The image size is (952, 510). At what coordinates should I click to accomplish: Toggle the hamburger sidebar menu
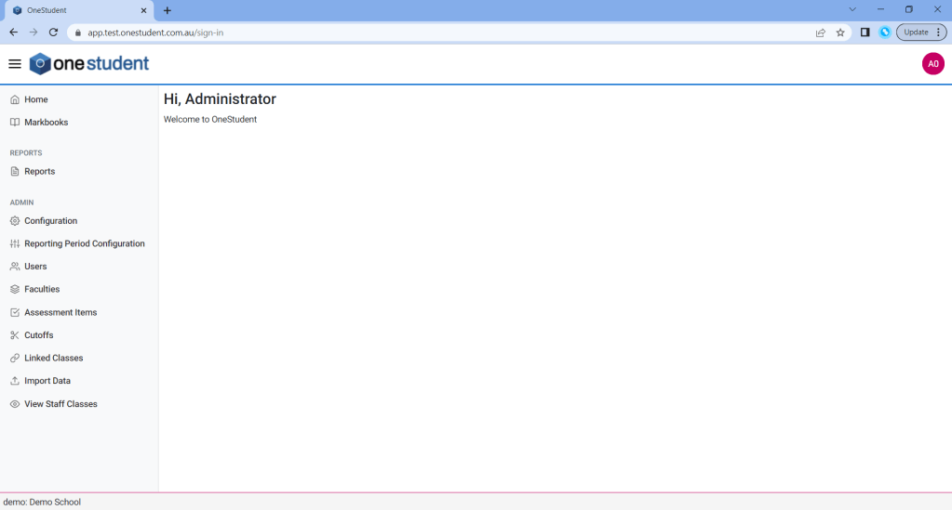coord(15,64)
